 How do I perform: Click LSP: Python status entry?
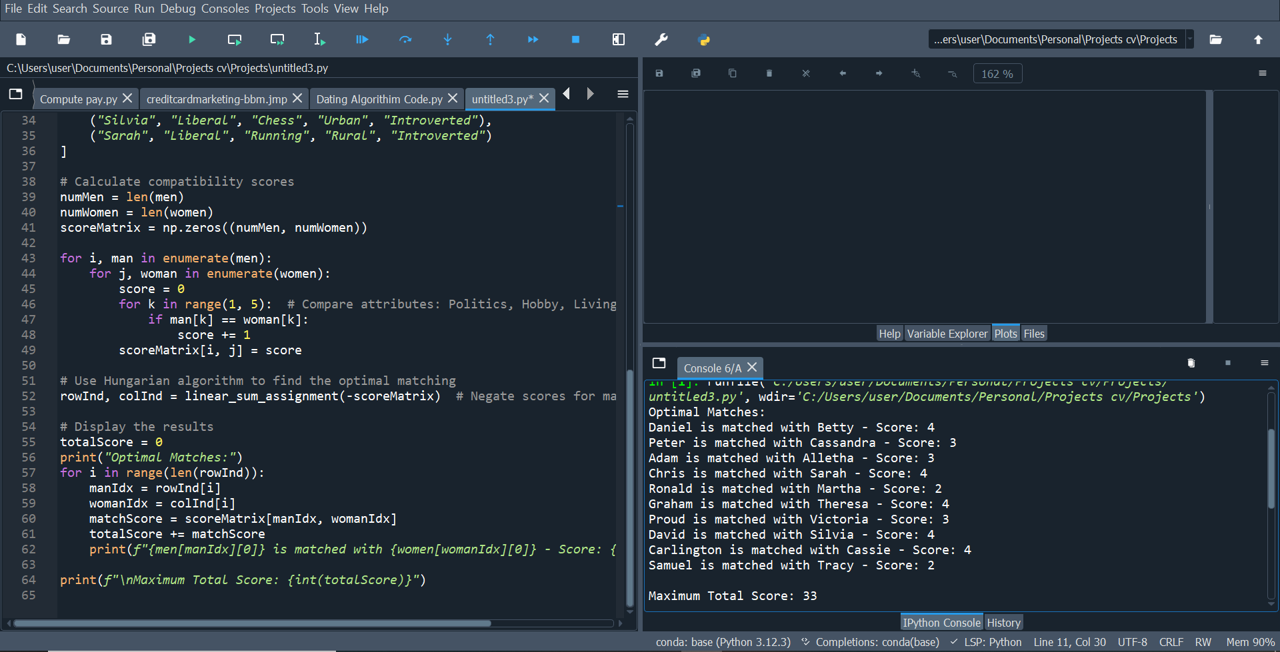(986, 642)
